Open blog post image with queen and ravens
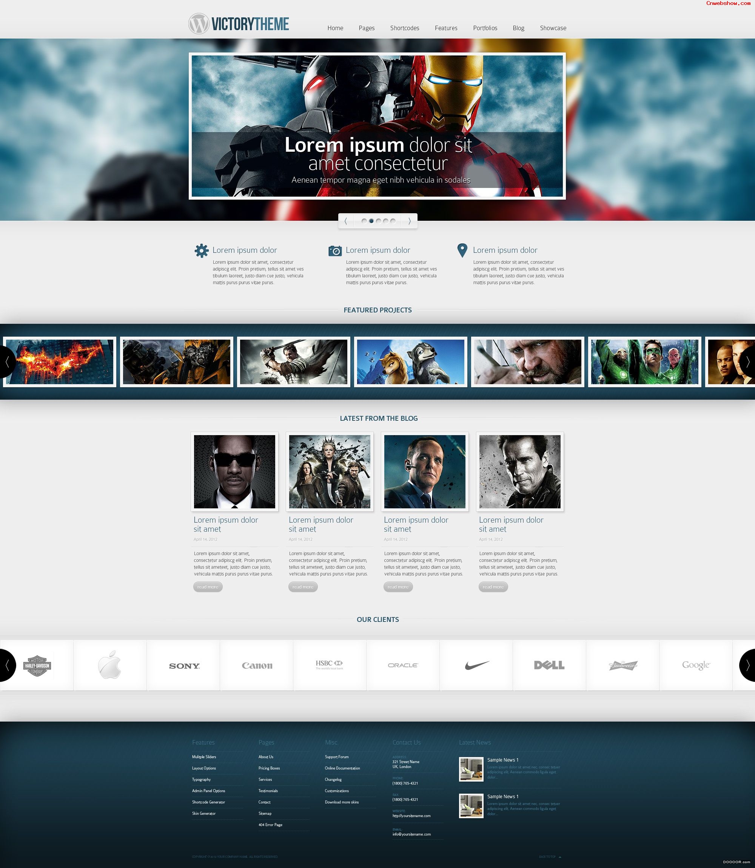The height and width of the screenshot is (868, 755). 330,472
